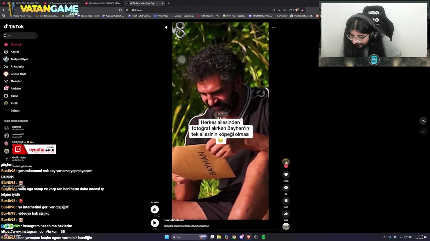Screen dimensions: 430x241
Task: Open Aktivite notifications
Action: tap(12, 88)
